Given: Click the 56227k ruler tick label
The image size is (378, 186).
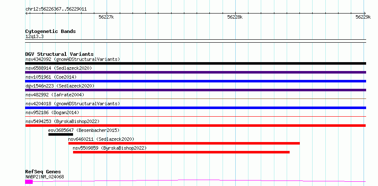Looking at the screenshot, I should (106, 17).
